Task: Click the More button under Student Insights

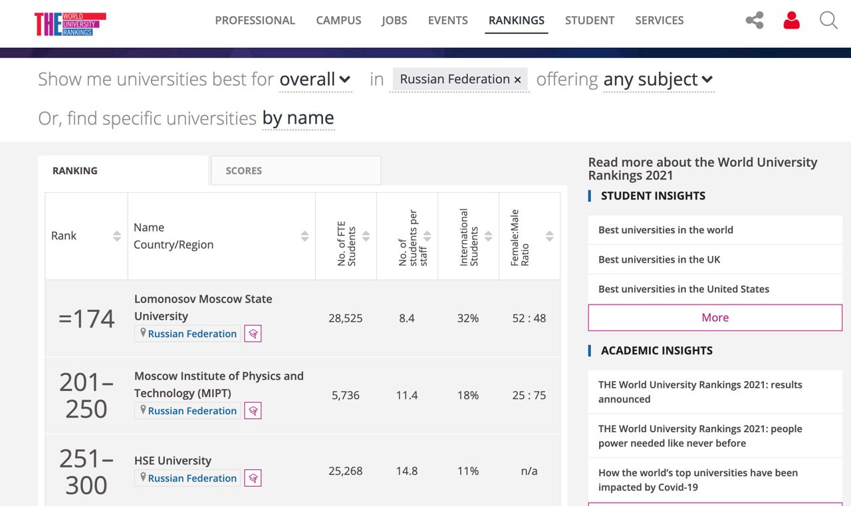Action: tap(715, 318)
